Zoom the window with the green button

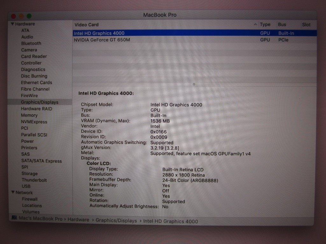click(29, 16)
